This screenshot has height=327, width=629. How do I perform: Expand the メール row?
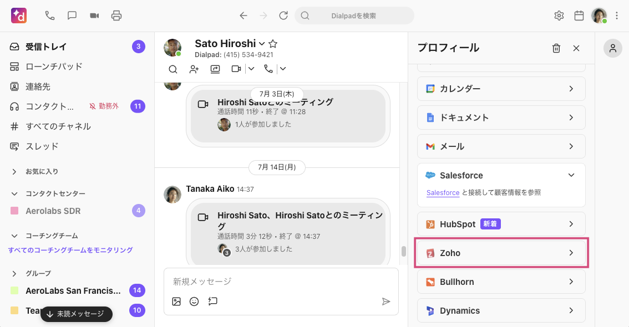[x=501, y=146]
